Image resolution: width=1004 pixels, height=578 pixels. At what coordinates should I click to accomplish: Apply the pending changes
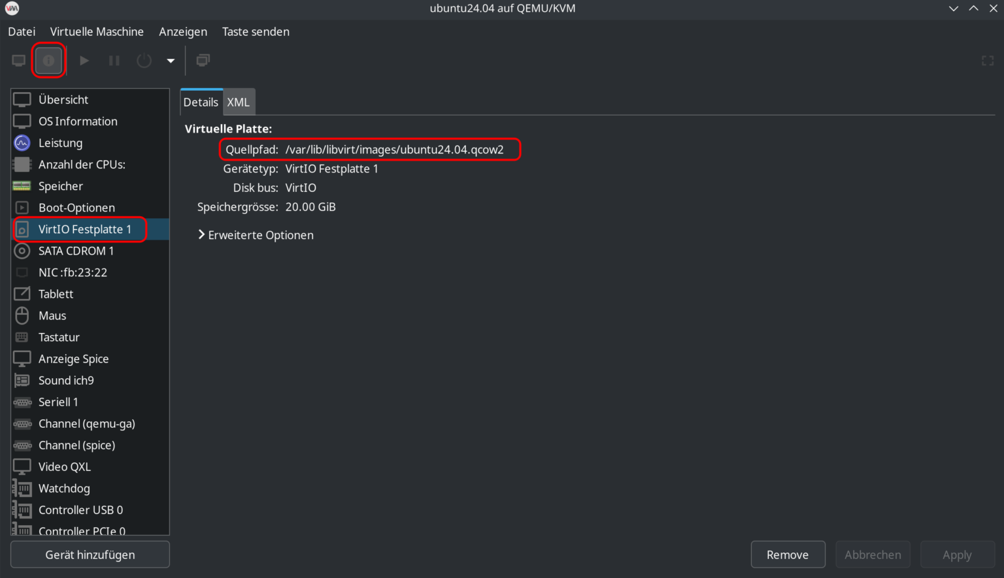coord(957,554)
